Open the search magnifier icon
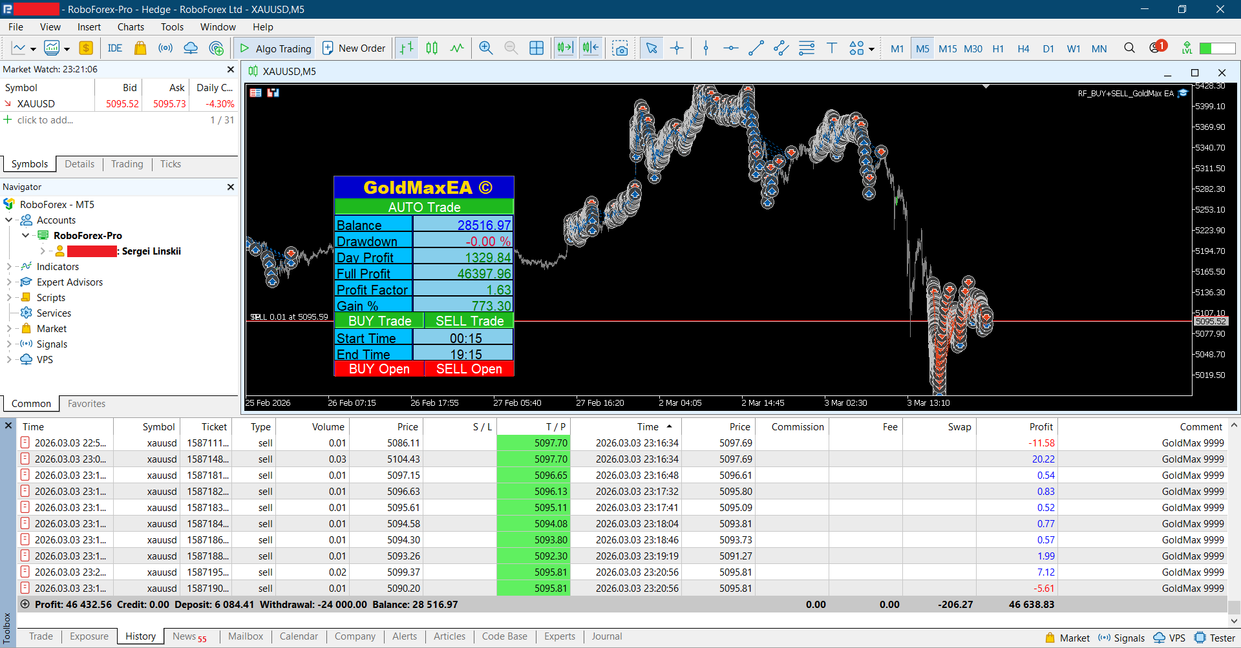This screenshot has width=1241, height=648. point(1129,48)
